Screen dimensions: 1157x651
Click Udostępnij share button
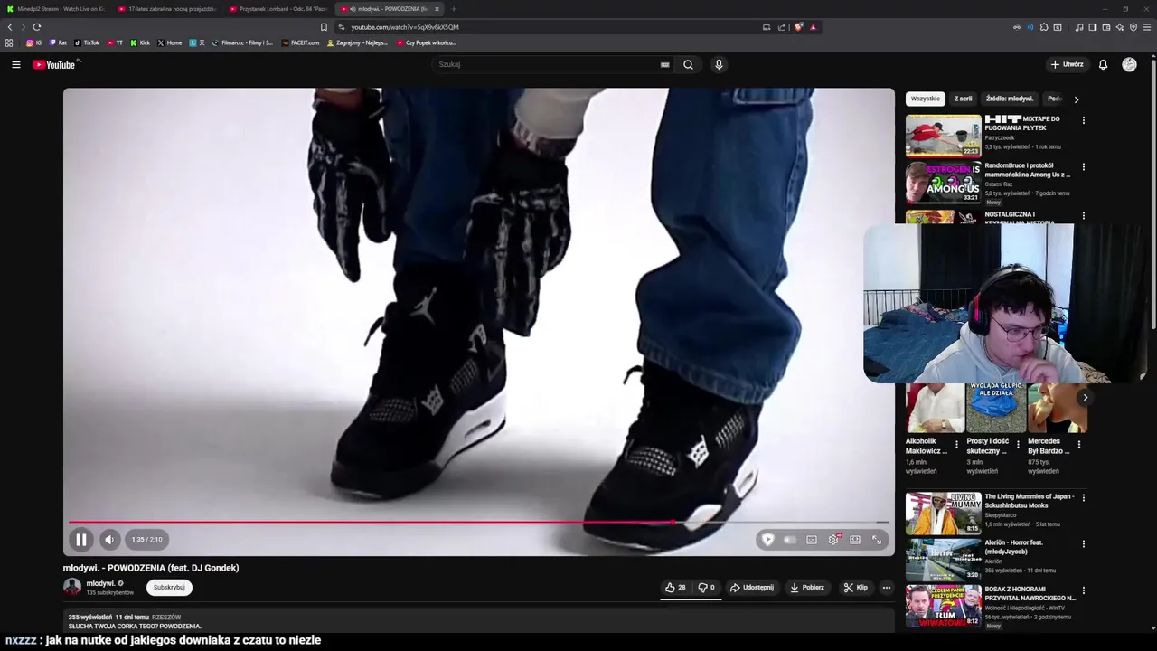[752, 587]
